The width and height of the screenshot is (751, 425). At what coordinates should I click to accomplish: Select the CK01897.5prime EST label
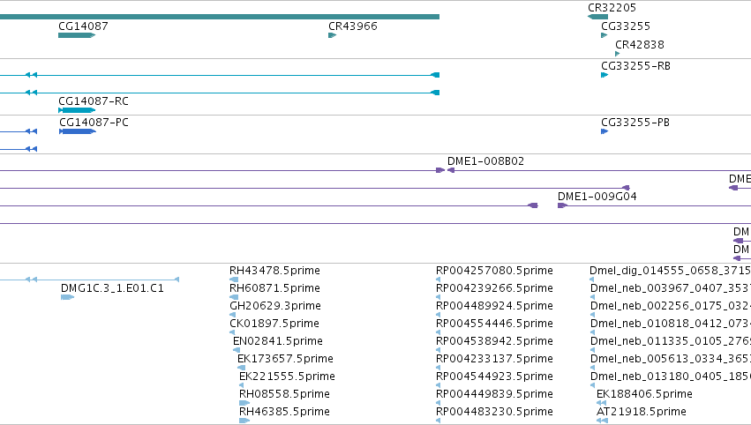tap(274, 323)
